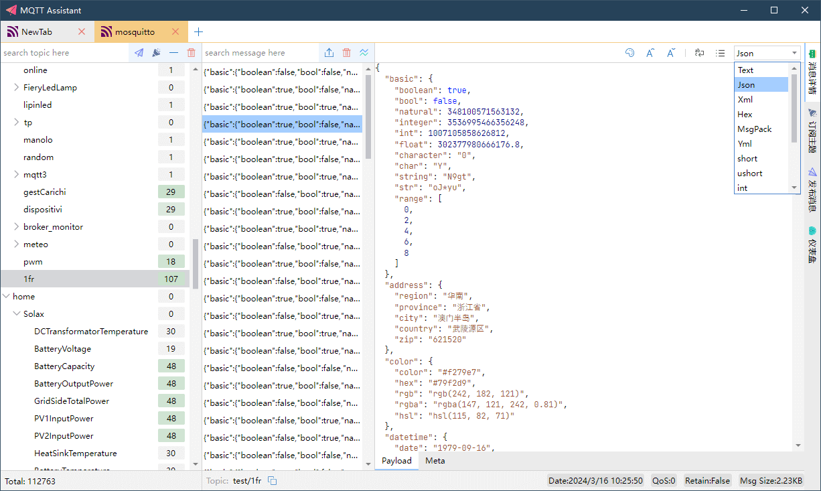Click the paper plane publish icon in topic toolbar
This screenshot has width=821, height=491.
pyautogui.click(x=139, y=53)
